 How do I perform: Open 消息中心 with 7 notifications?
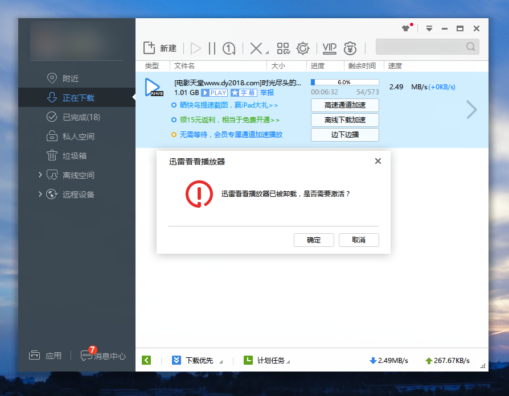(x=103, y=356)
